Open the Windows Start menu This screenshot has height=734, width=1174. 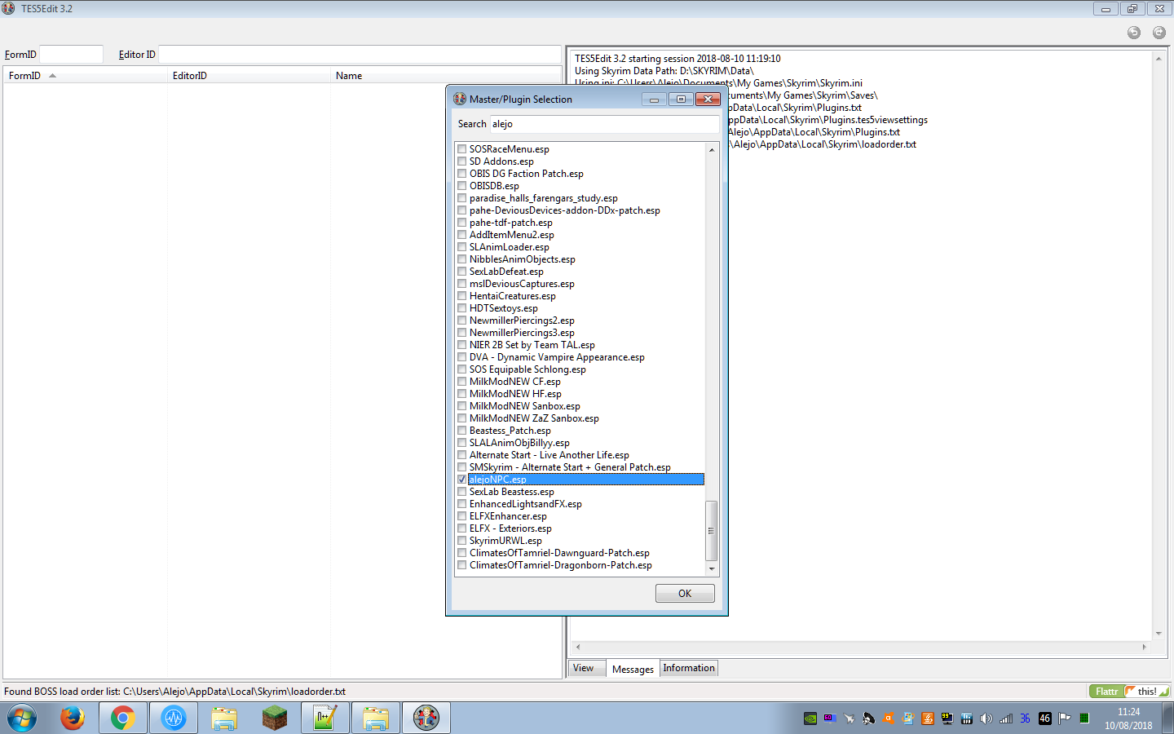(x=21, y=718)
